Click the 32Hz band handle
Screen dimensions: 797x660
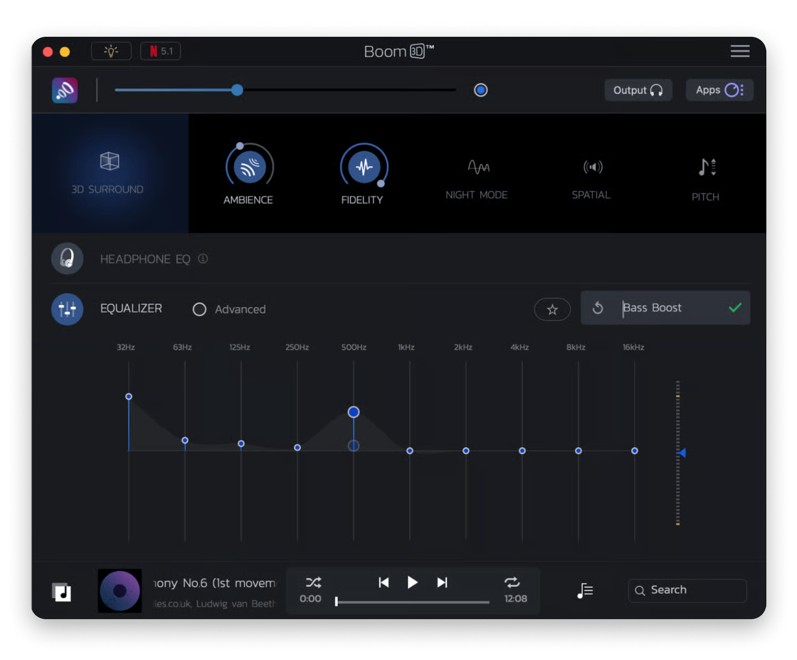pyautogui.click(x=129, y=396)
